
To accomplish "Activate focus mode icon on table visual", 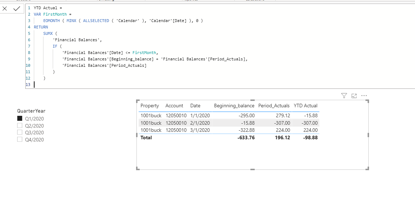I will pos(354,96).
